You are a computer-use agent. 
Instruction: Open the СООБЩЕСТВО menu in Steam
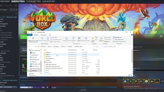(x=34, y=1)
